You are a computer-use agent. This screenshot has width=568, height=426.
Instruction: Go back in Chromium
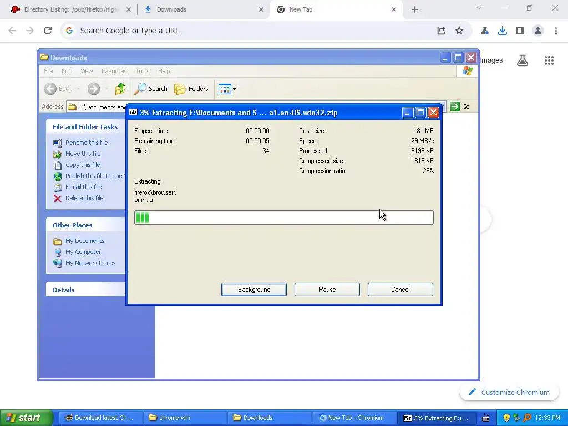coord(12,31)
